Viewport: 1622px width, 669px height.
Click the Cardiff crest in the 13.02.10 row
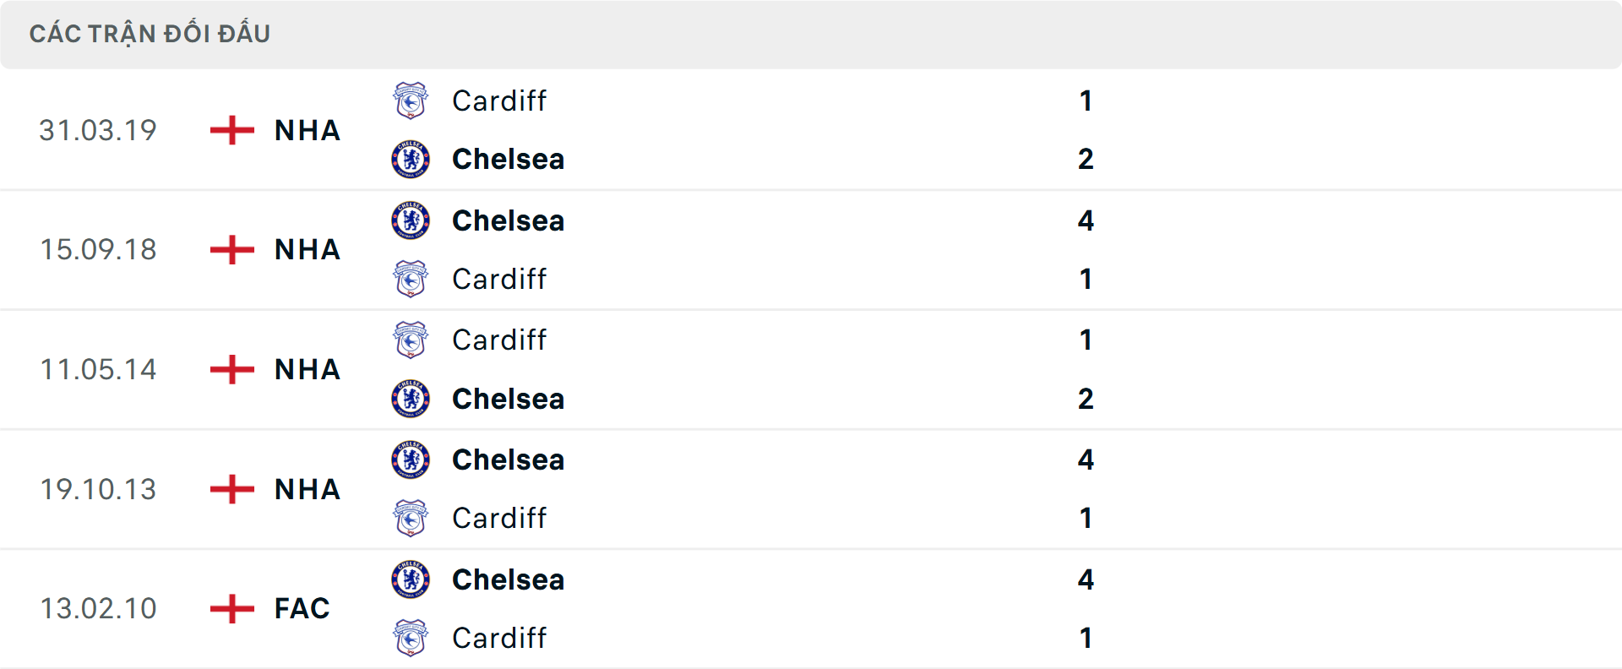[x=411, y=639]
